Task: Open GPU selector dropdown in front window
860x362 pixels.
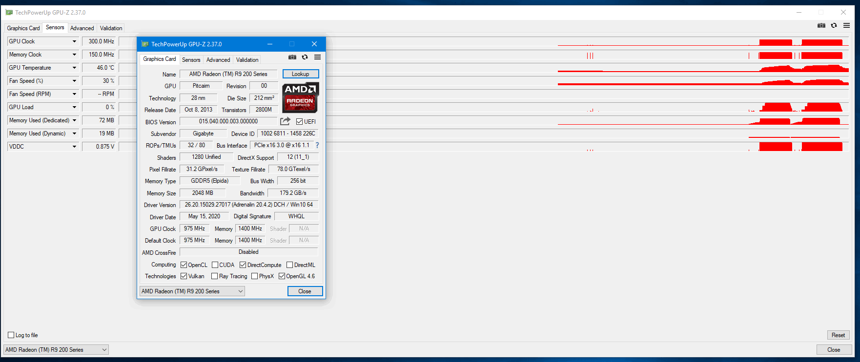Action: [192, 291]
